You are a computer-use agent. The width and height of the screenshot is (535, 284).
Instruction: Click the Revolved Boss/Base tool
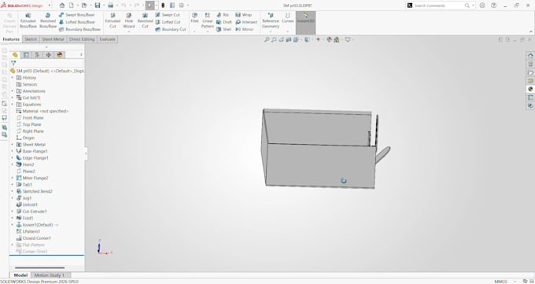[x=48, y=20]
